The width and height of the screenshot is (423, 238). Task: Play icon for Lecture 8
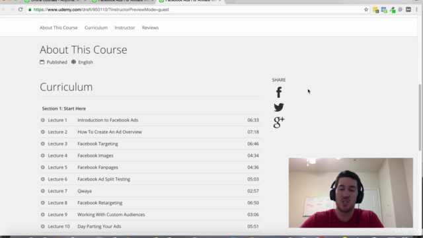[42, 203]
